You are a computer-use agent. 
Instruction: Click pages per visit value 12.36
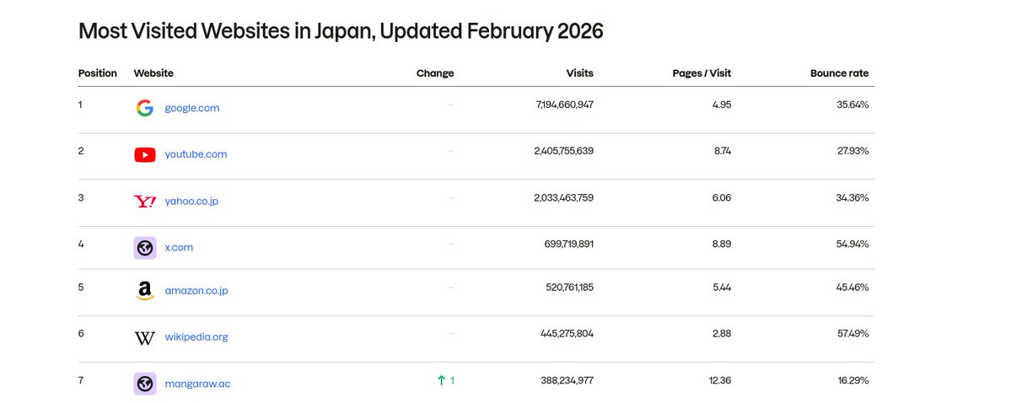click(x=720, y=380)
